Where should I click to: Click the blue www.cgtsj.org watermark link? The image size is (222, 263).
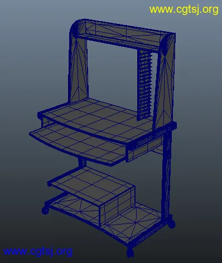tap(38, 251)
